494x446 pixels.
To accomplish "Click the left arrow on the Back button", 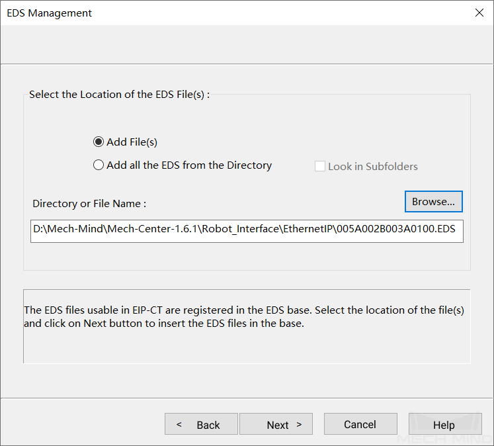I will tap(179, 425).
